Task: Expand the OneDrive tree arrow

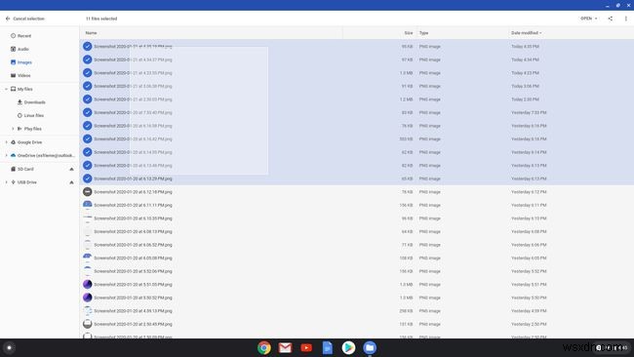Action: (x=6, y=156)
